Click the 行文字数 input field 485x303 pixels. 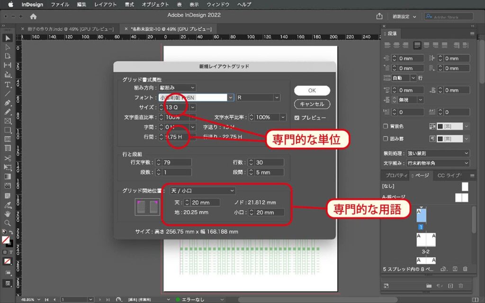[x=177, y=162]
